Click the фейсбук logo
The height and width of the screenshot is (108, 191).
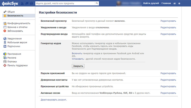click(x=10, y=4)
